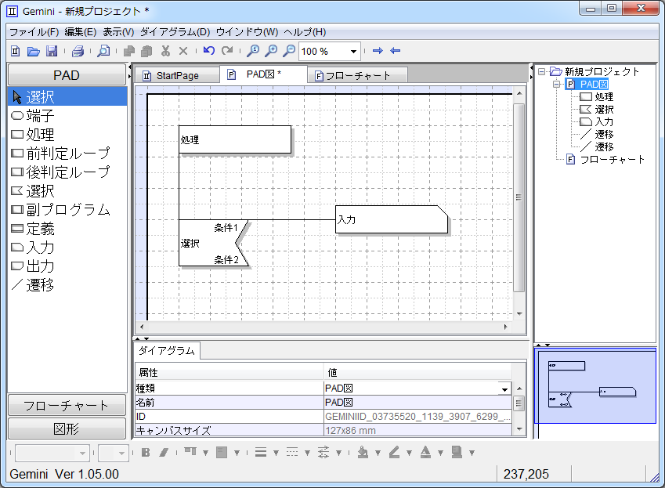
Task: Open the ダイアグラム(D) menu
Action: 175,32
